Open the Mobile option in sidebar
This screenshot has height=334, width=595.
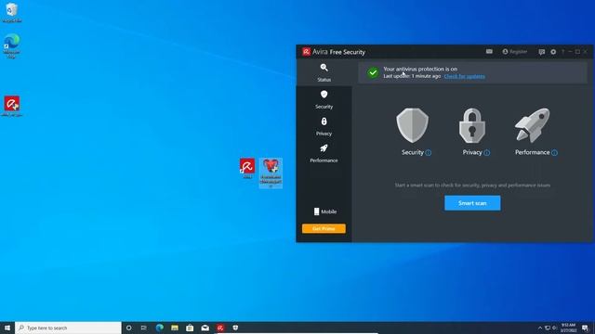pyautogui.click(x=324, y=212)
